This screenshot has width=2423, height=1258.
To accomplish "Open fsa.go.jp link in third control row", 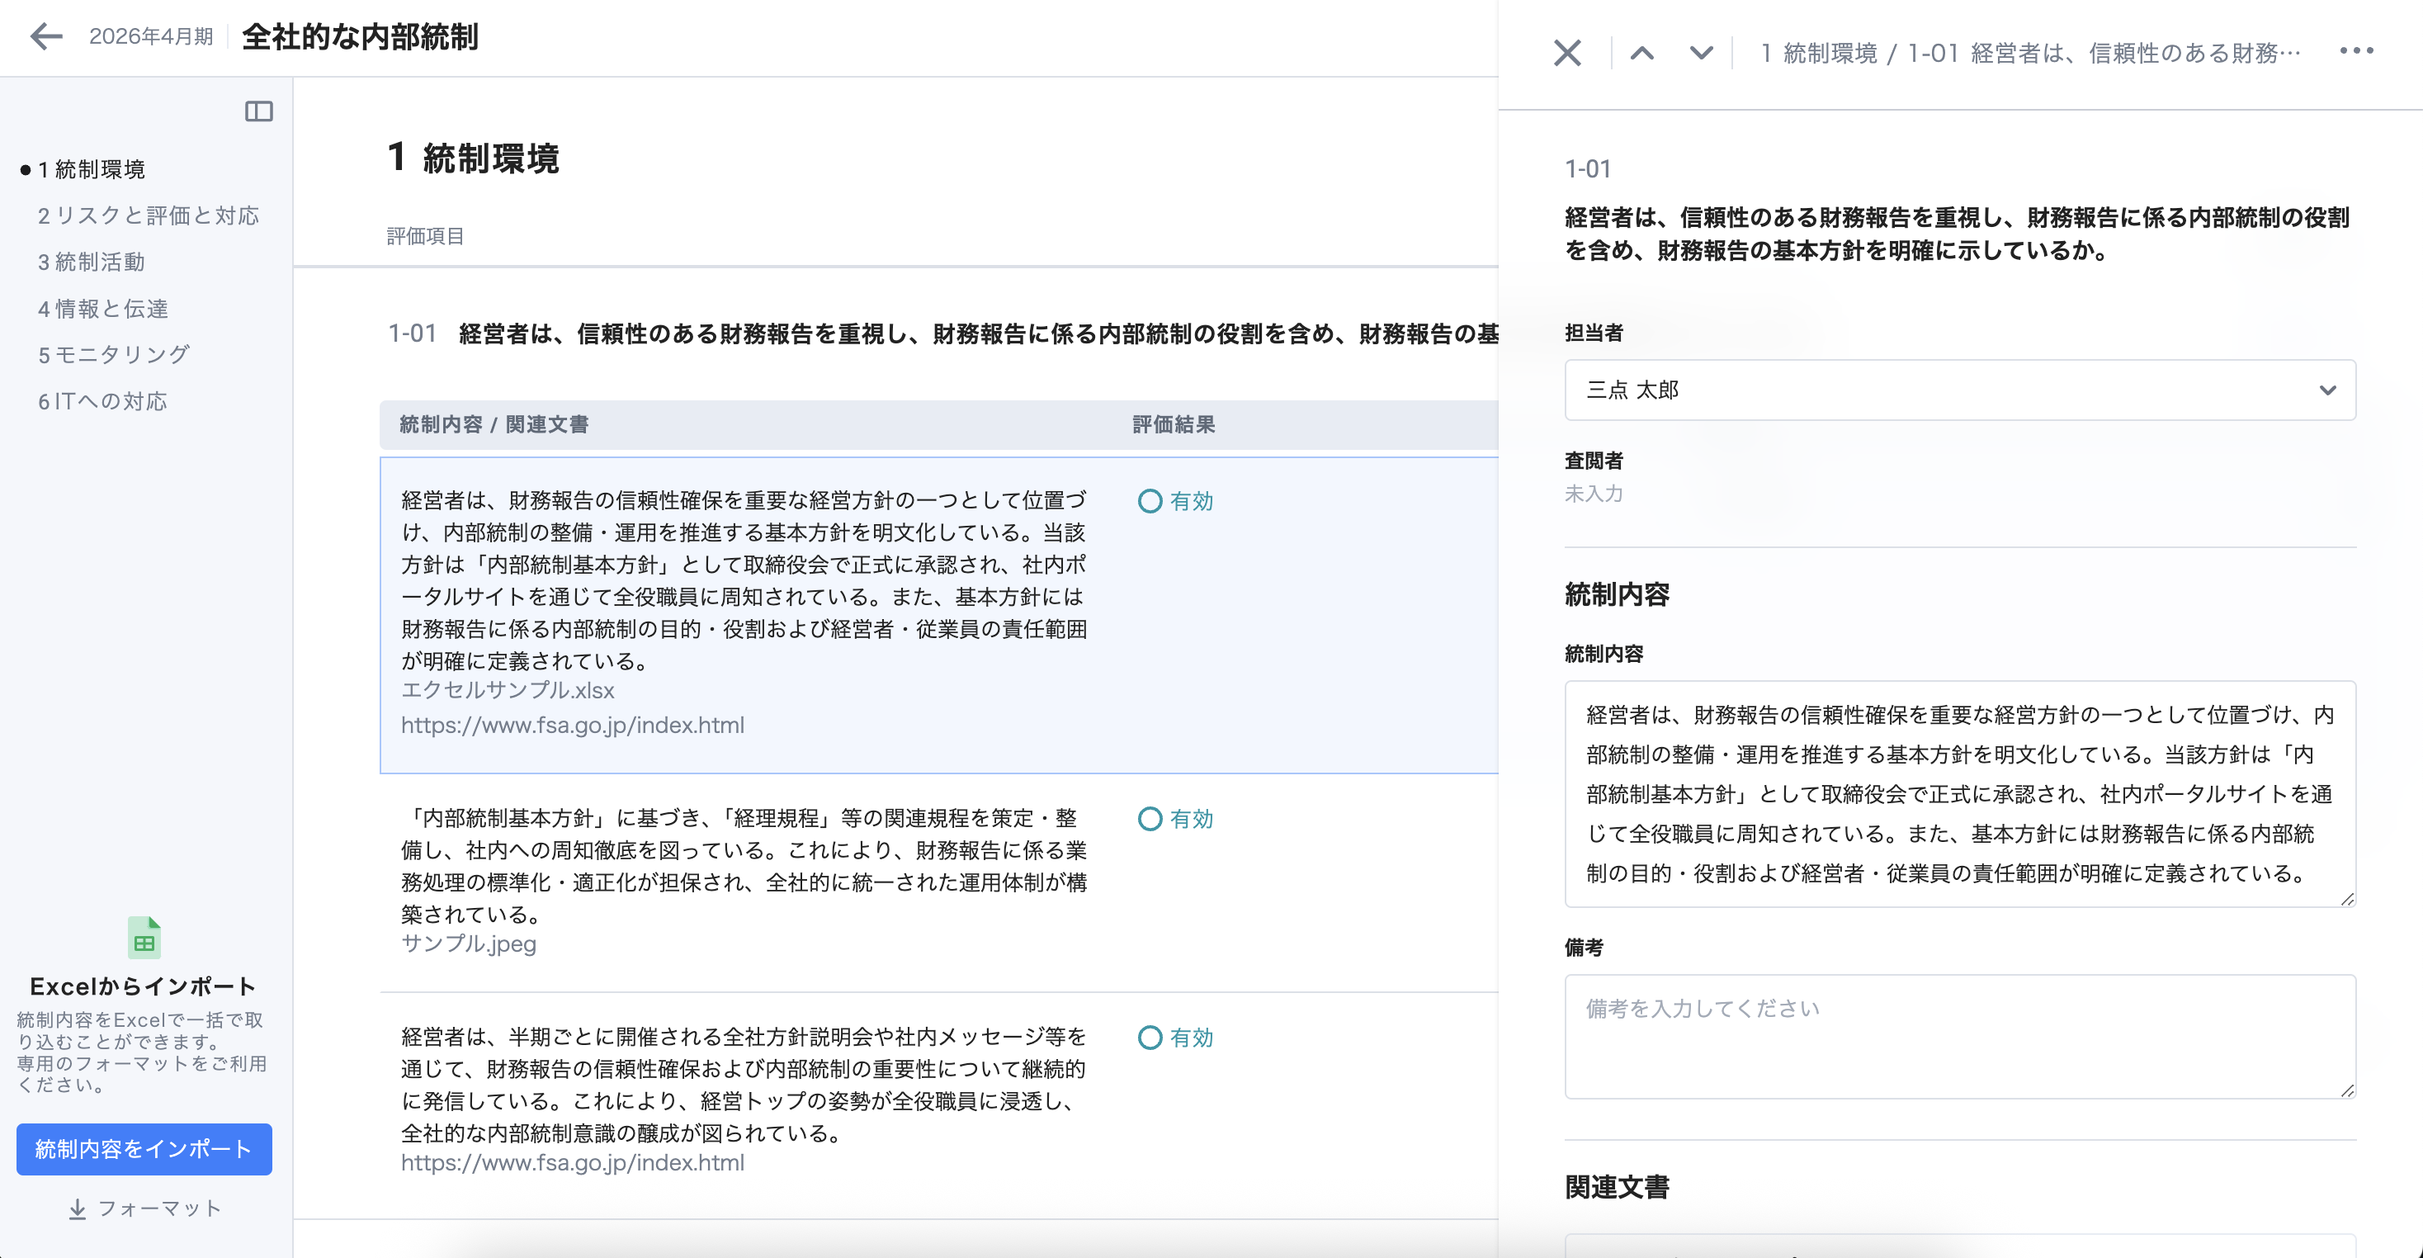I will point(573,1163).
